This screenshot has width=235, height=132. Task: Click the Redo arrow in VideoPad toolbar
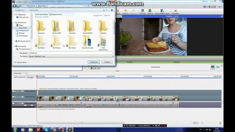(133, 11)
